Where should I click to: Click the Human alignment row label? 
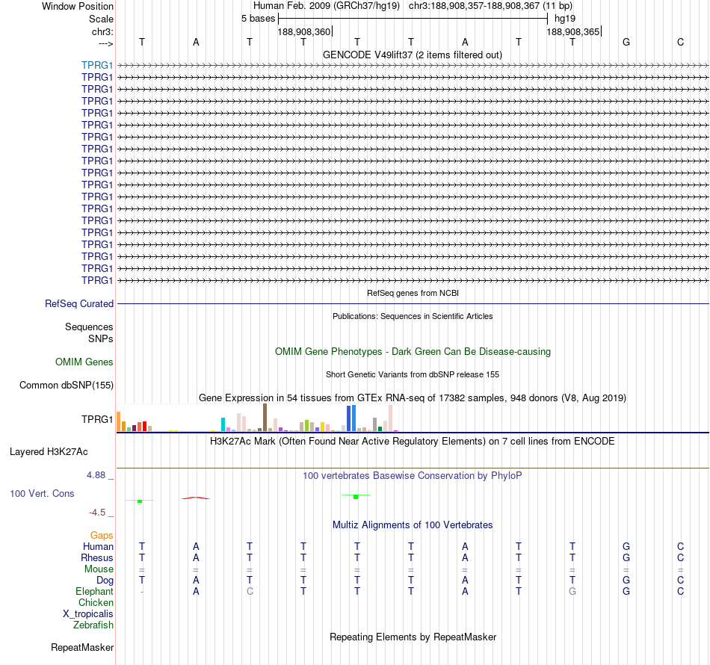(x=98, y=546)
